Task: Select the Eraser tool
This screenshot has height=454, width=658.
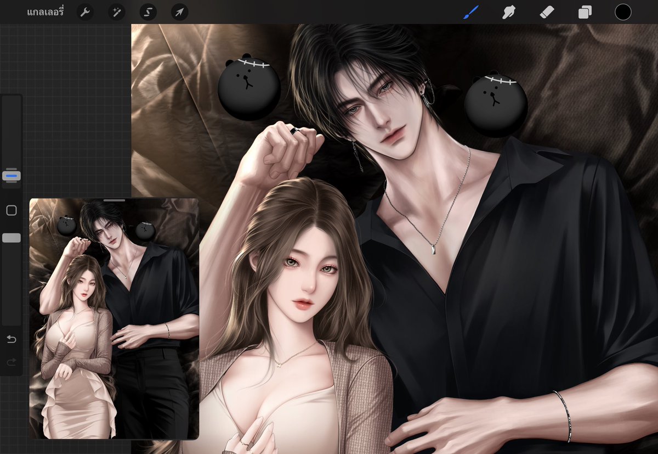Action: tap(546, 12)
